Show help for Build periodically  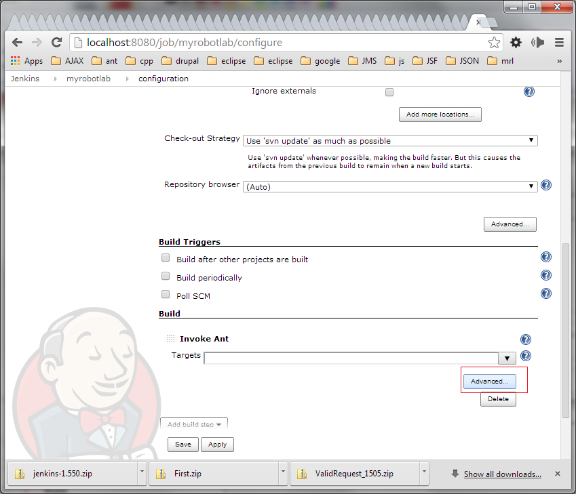tap(546, 275)
